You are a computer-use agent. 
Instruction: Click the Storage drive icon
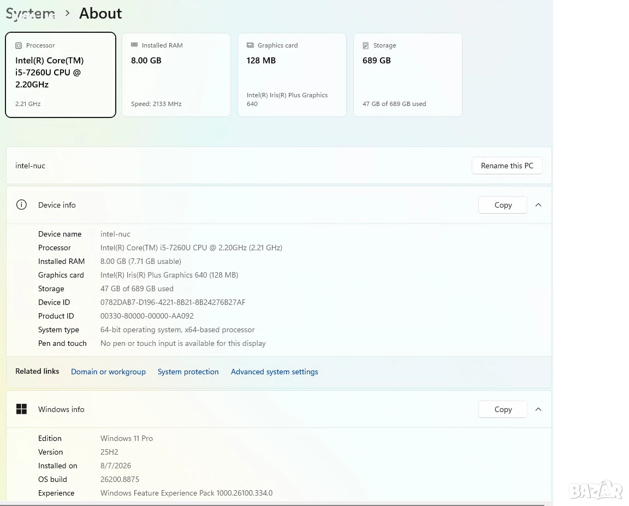tap(366, 45)
